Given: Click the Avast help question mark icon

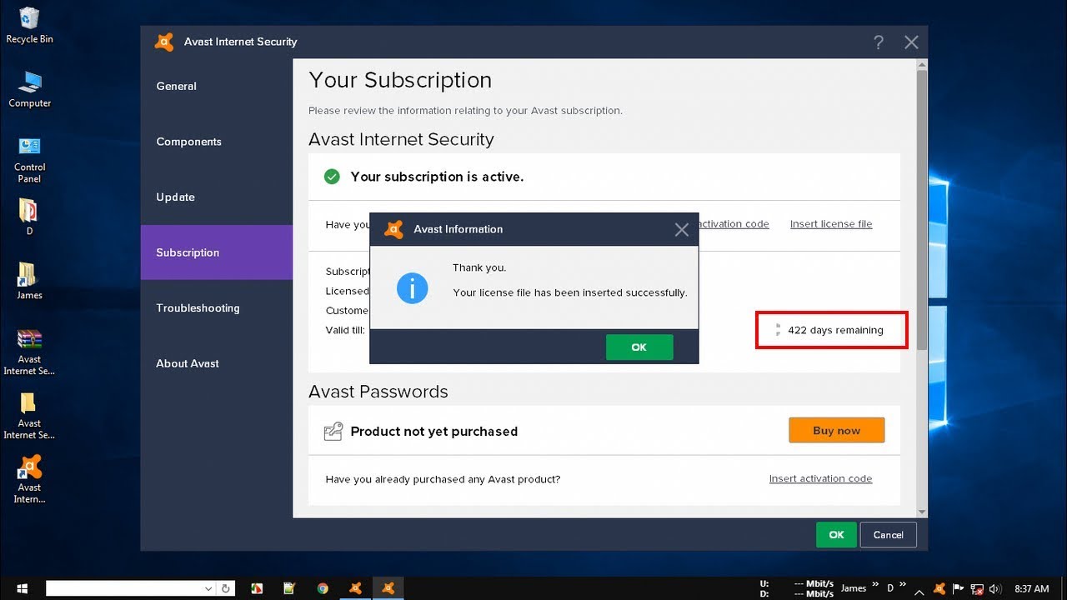Looking at the screenshot, I should (878, 42).
